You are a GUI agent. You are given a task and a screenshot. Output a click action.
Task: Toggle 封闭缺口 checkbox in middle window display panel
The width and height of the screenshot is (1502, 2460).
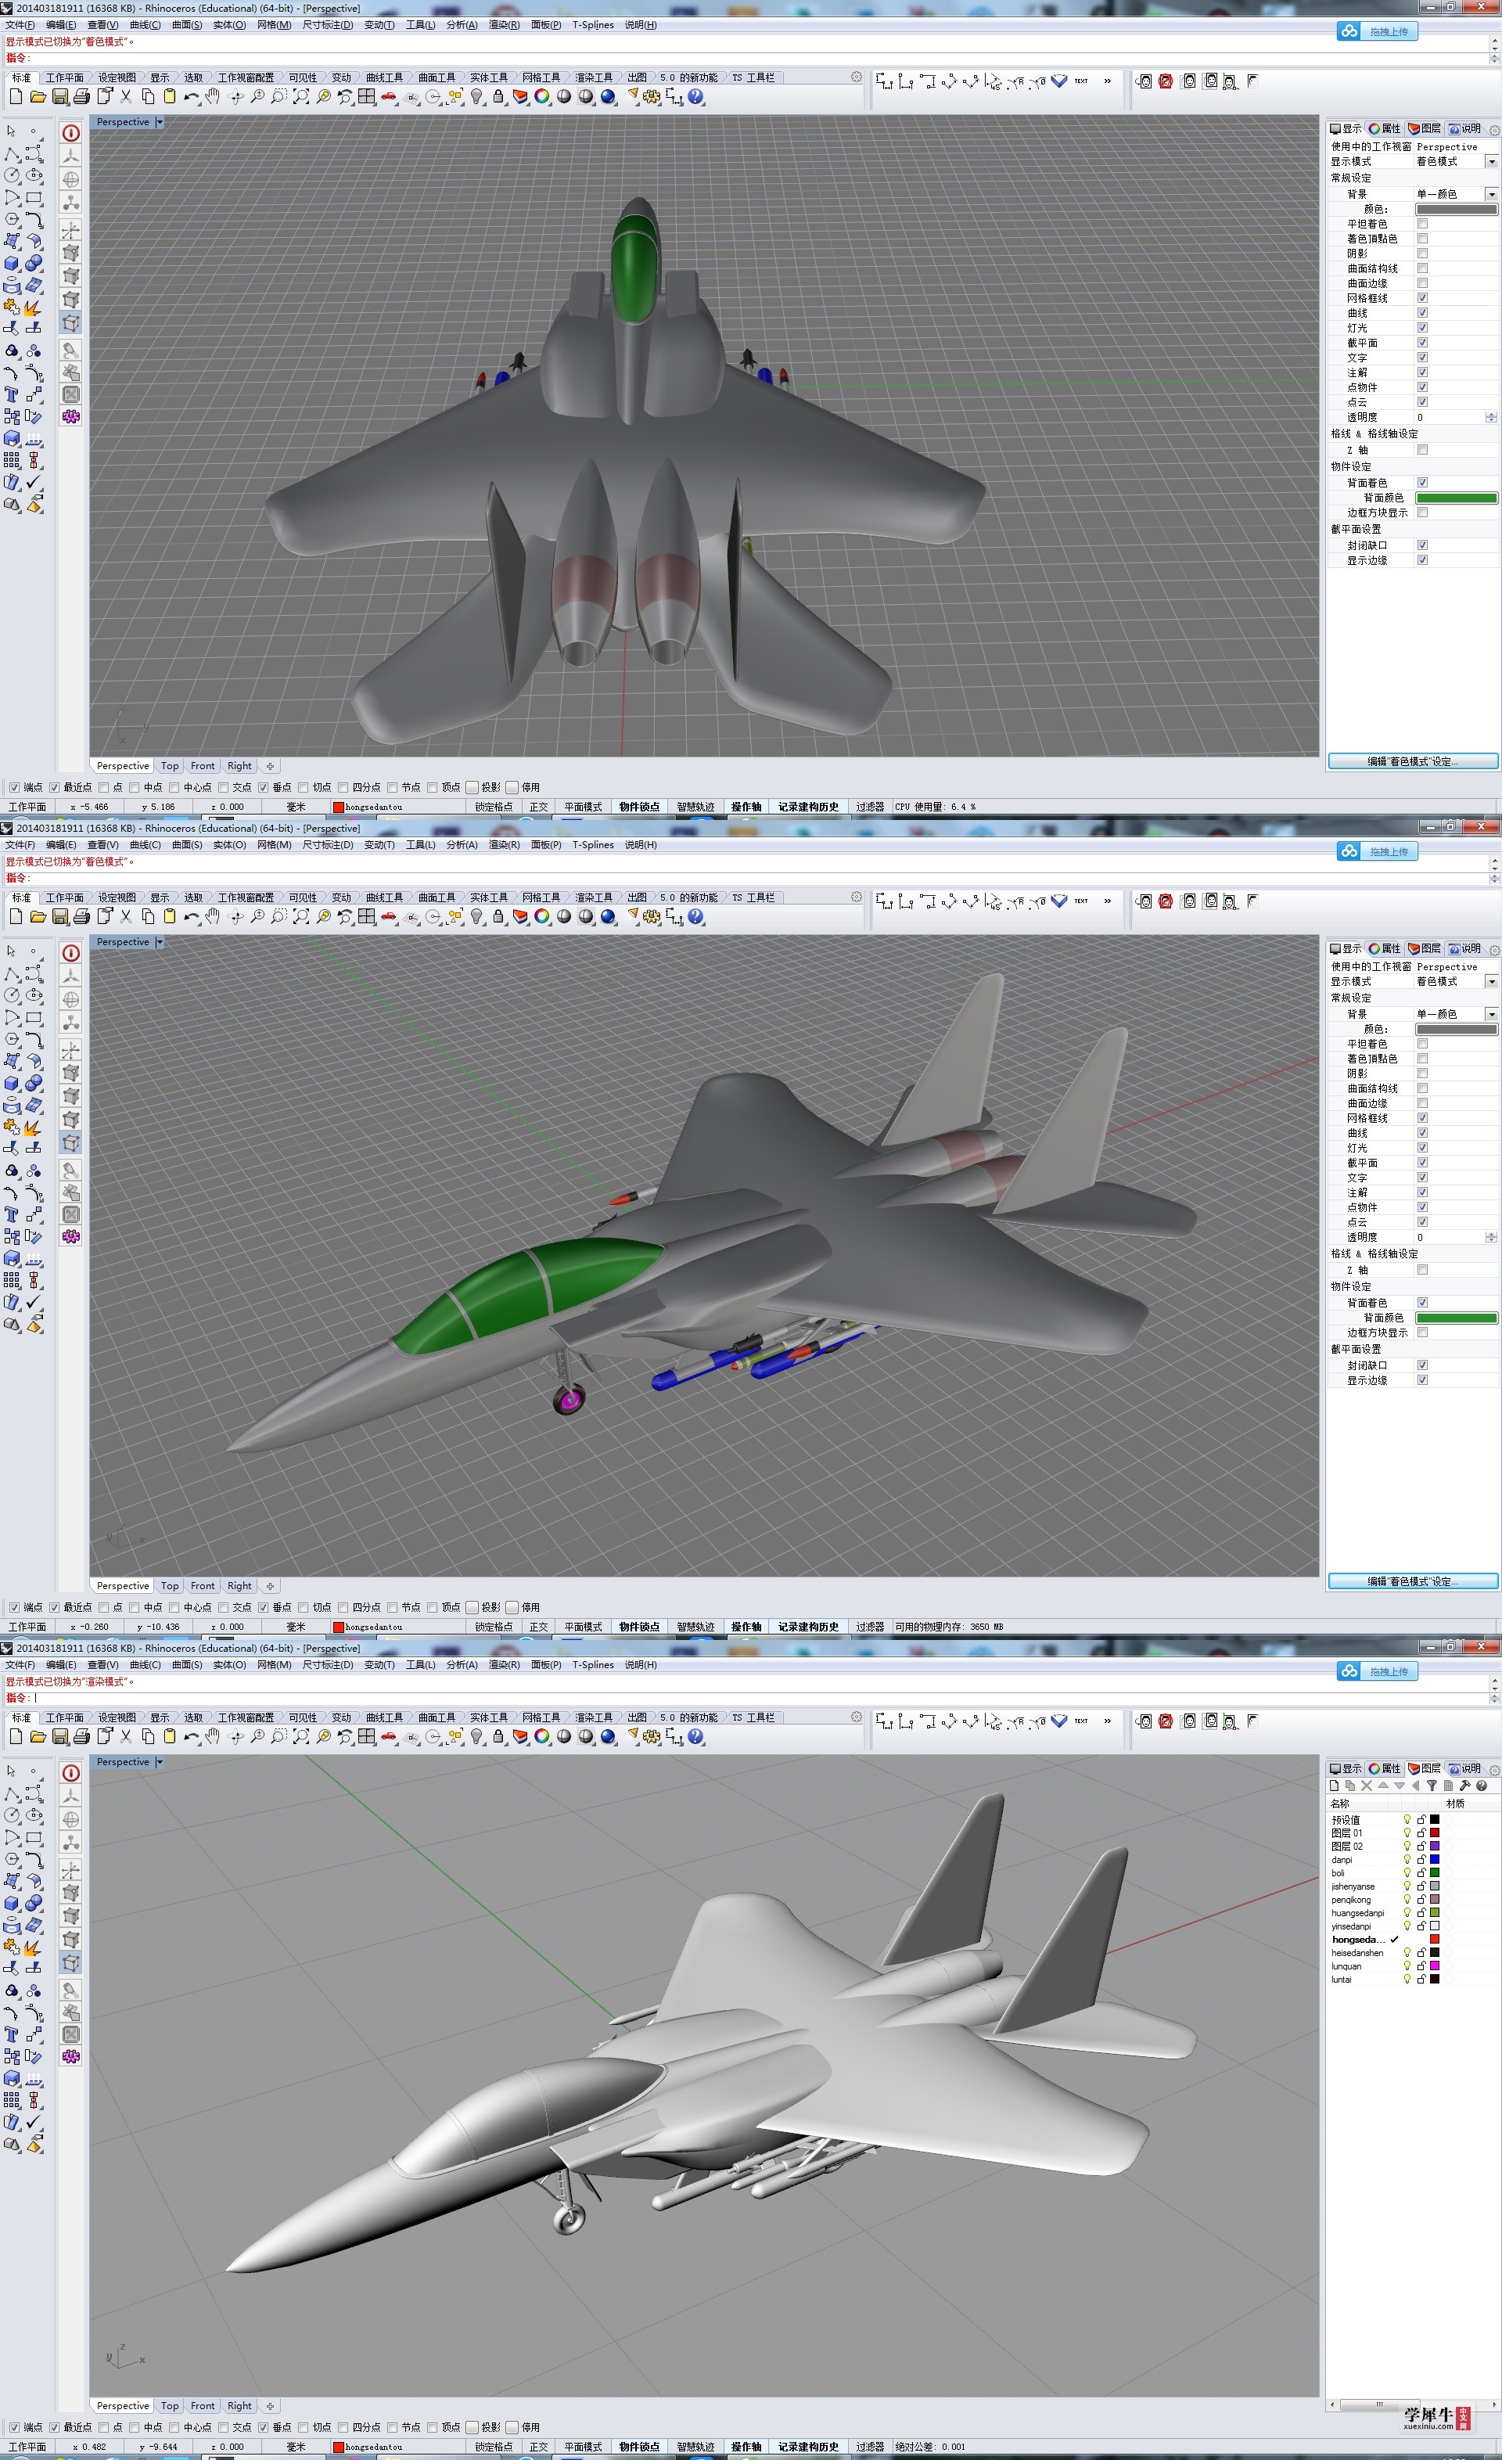click(x=1422, y=1365)
